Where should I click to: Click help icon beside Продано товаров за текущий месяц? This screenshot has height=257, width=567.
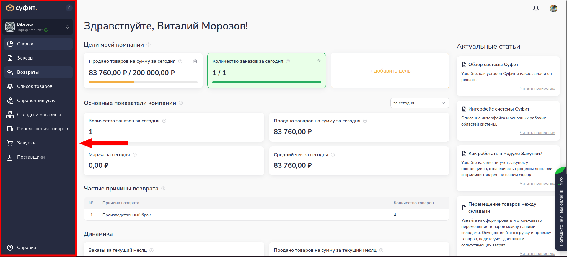[x=381, y=250]
